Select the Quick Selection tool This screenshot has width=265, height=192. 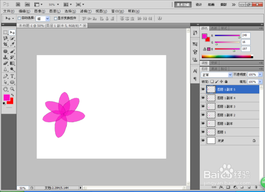pos(12,38)
